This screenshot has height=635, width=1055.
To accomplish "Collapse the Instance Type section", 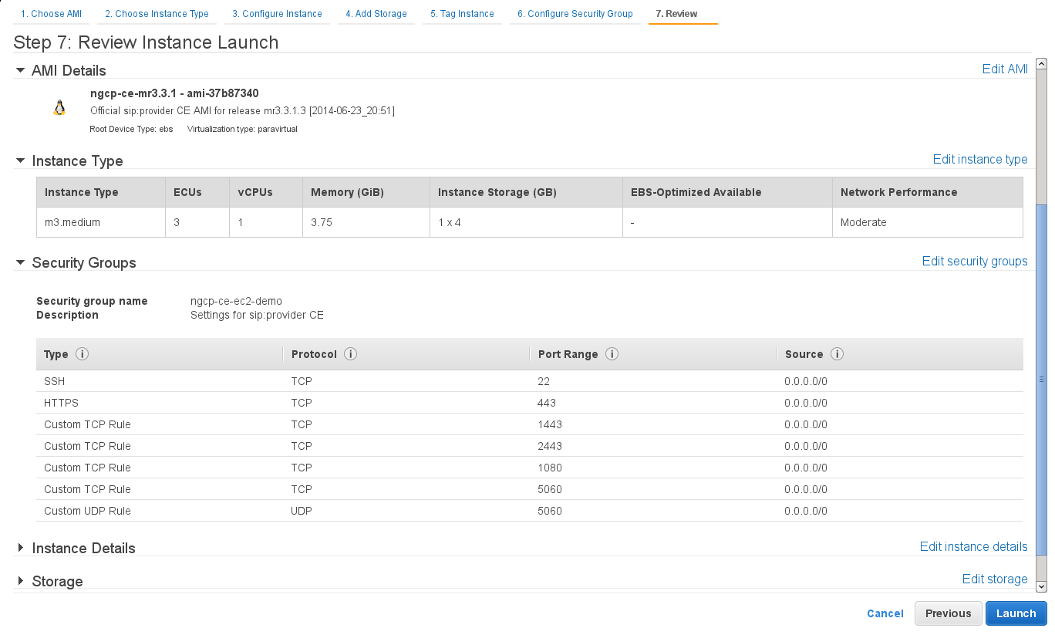I will click(x=21, y=160).
